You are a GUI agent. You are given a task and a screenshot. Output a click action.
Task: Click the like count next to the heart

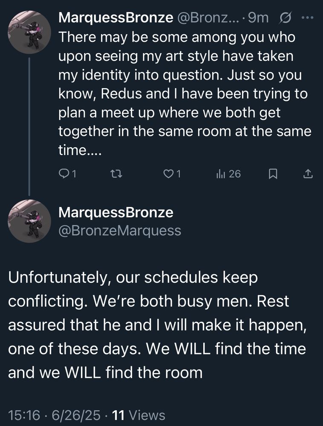point(179,174)
